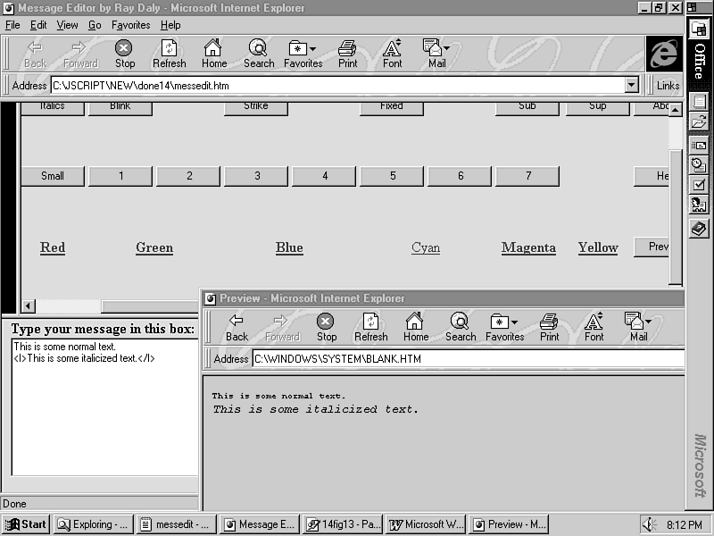
Task: Expand the Address bar dropdown arrow
Action: point(631,85)
